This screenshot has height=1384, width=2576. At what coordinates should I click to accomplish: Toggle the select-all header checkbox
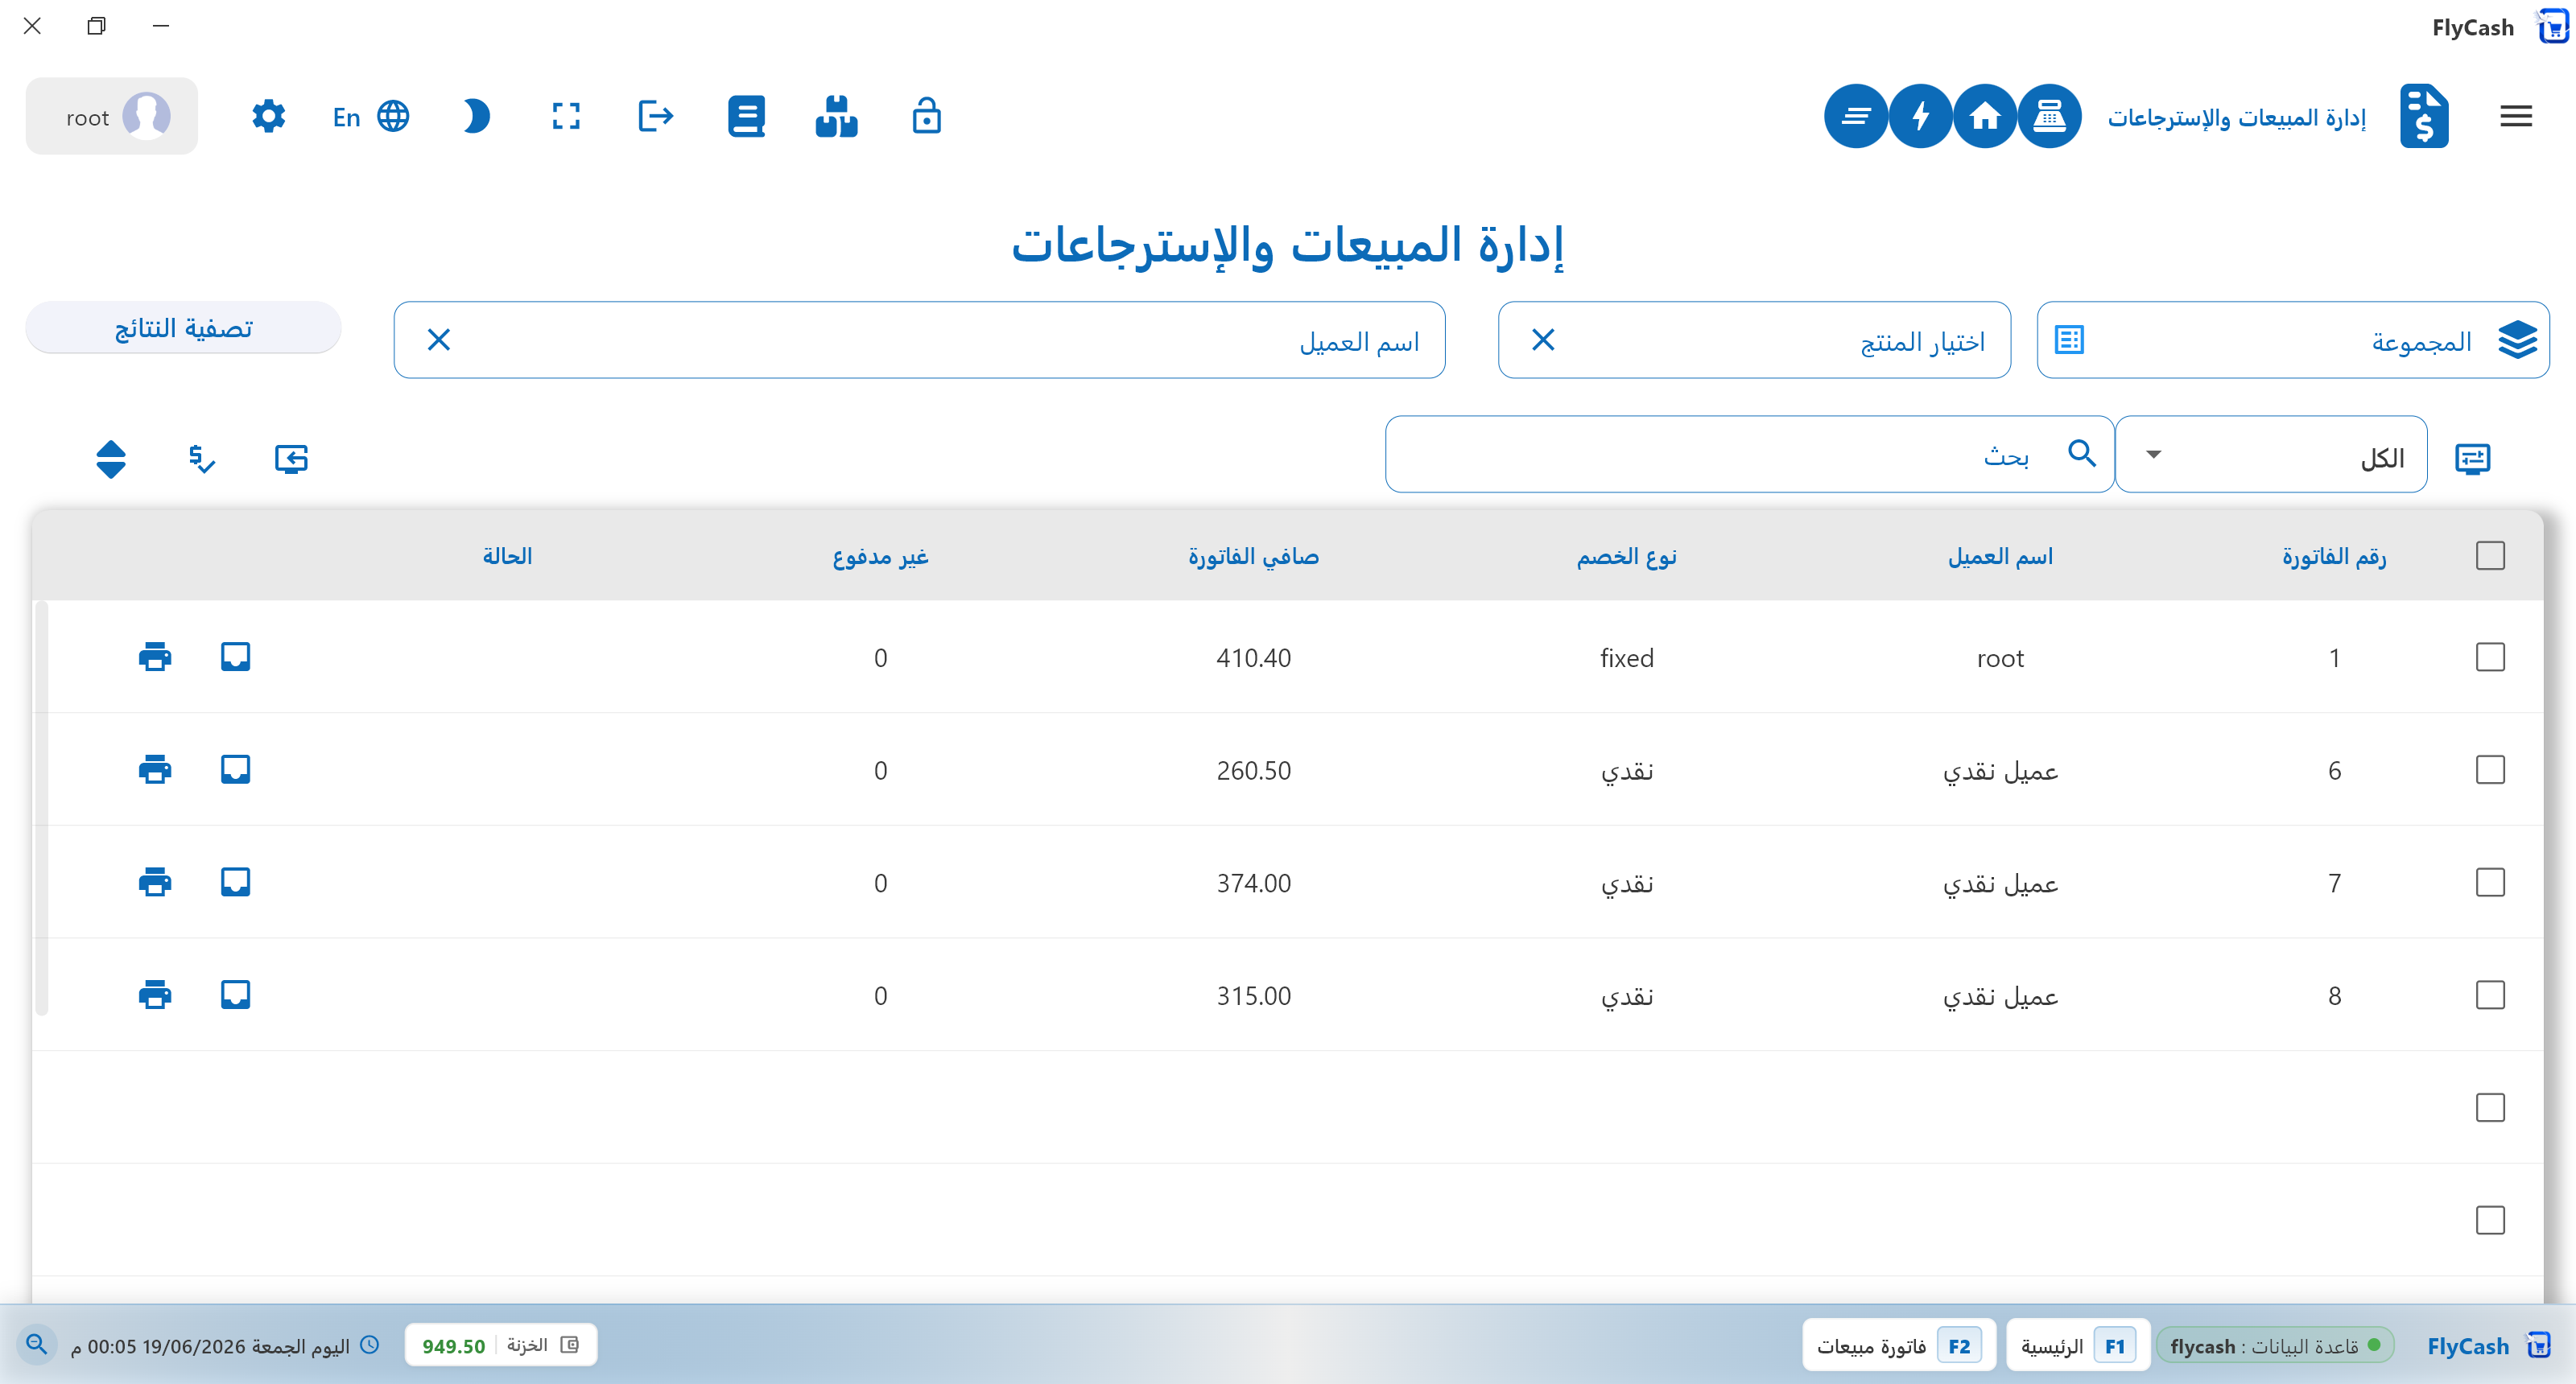coord(2490,555)
